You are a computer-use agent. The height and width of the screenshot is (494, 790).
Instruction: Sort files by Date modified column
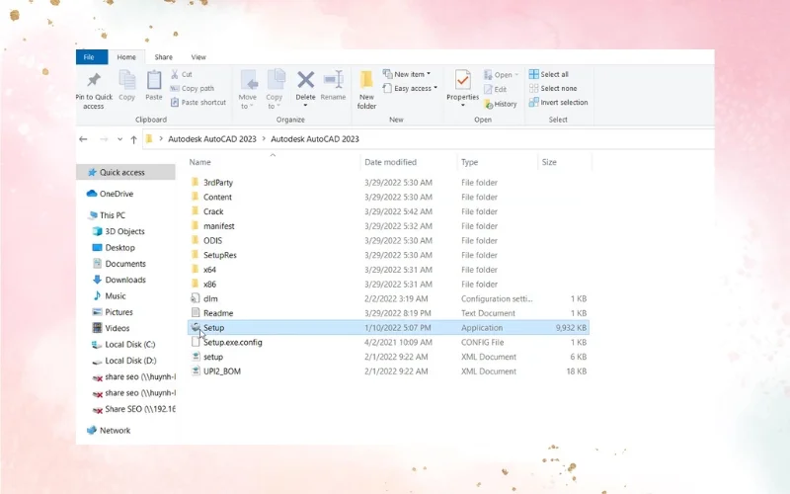point(390,162)
